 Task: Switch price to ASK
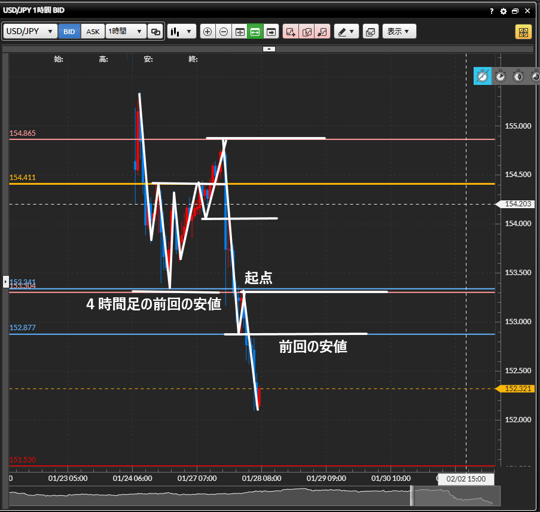(93, 32)
